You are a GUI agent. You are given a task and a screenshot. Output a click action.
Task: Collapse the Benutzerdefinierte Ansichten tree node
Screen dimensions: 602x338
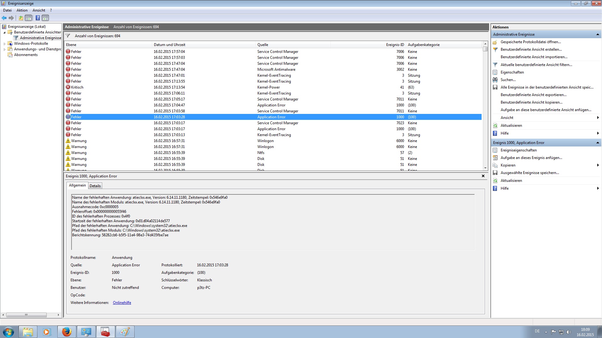[4, 33]
